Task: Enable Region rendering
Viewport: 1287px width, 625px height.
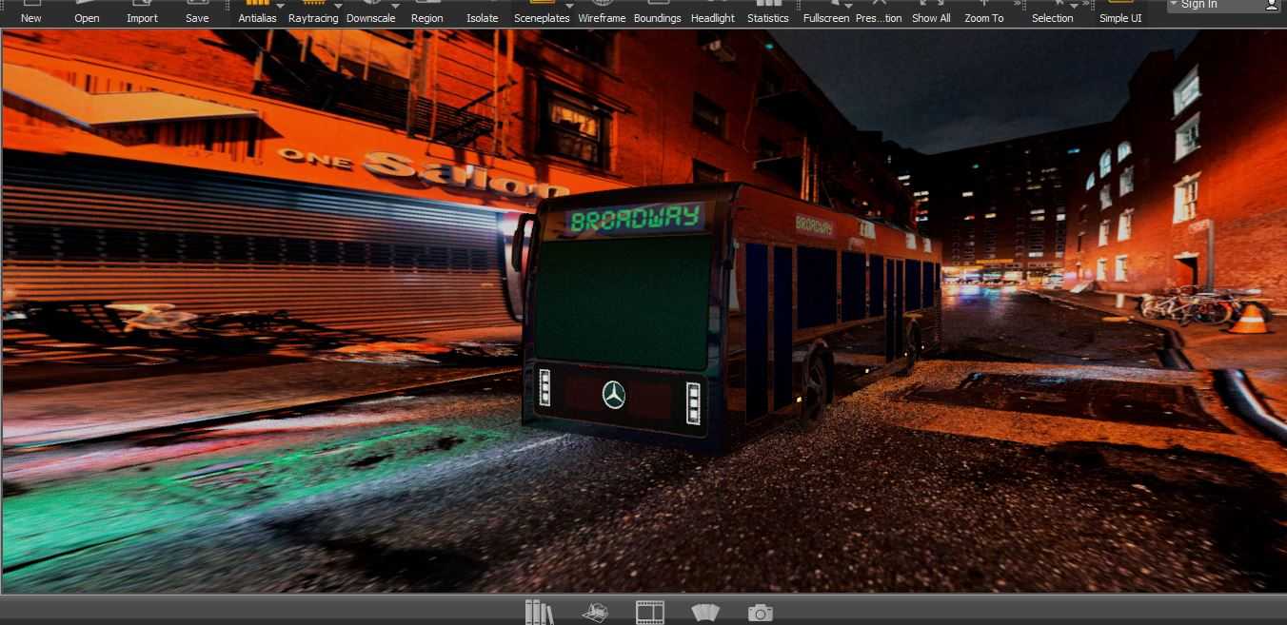Action: [426, 12]
